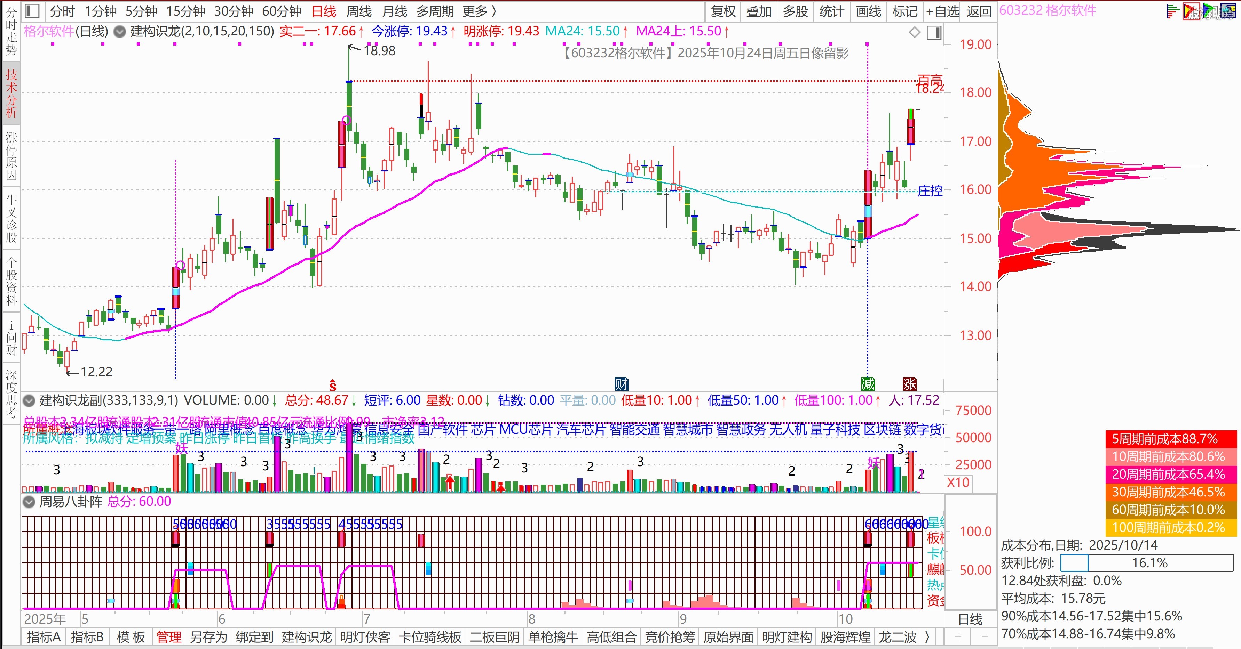This screenshot has width=1241, height=649.
Task: Switch to the 周线 weekly period tab
Action: 359,11
